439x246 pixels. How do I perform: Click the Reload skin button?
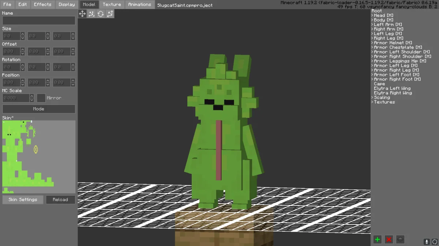coord(60,200)
